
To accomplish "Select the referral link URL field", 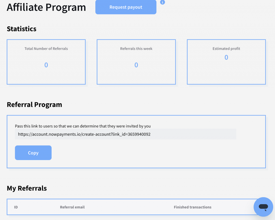I will click(x=125, y=134).
